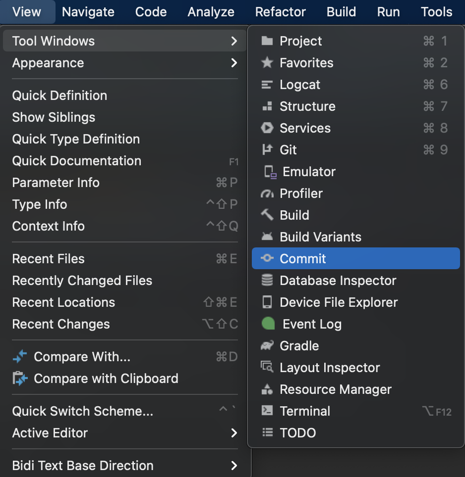This screenshot has width=465, height=477.
Task: Expand the Appearance submenu arrow
Action: (234, 63)
